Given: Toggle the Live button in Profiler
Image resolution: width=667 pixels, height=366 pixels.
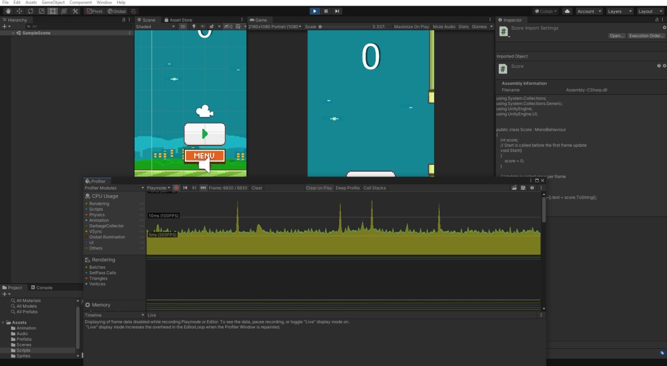Looking at the screenshot, I should 152,315.
